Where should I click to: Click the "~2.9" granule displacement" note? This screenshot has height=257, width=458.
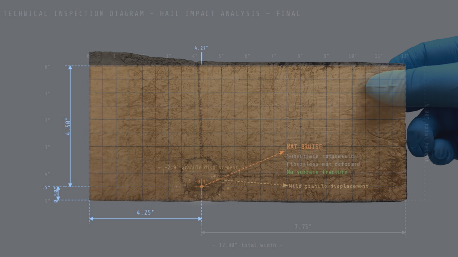tap(201, 168)
